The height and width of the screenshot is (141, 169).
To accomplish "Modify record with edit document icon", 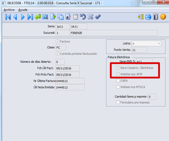I will [x=68, y=17].
